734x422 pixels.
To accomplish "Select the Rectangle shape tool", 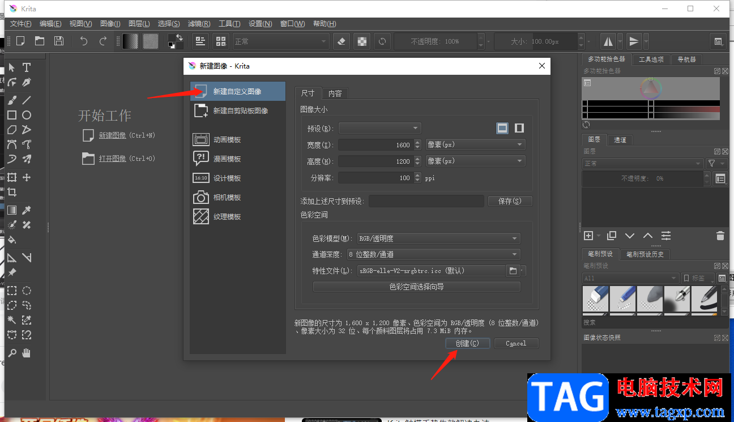I will [x=12, y=115].
